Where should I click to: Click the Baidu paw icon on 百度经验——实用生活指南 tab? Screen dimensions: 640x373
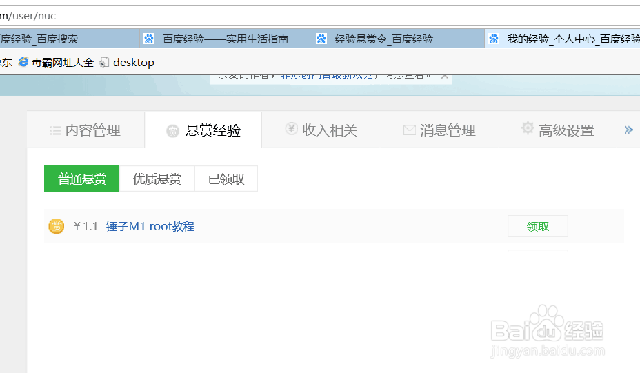click(x=149, y=39)
